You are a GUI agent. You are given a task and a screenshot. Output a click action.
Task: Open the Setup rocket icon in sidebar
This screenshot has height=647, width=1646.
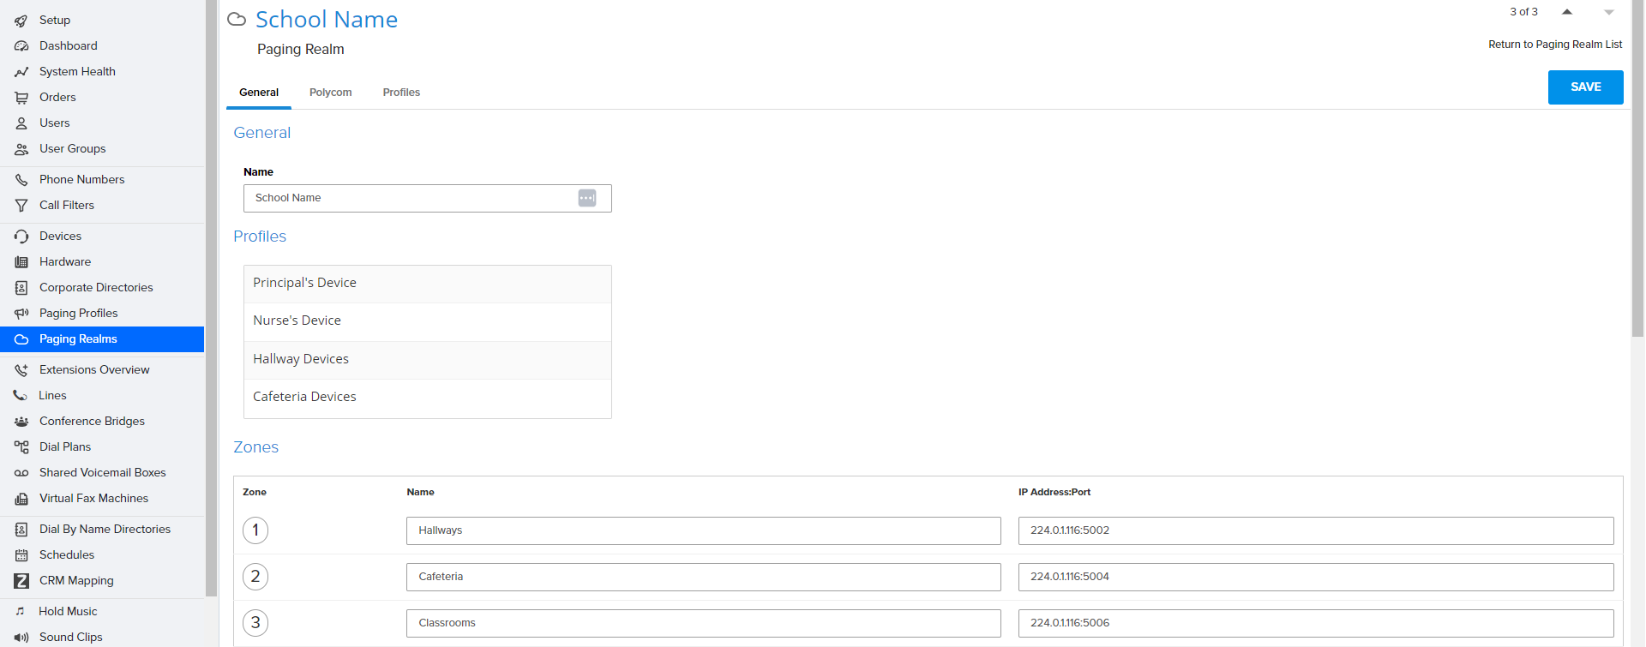tap(22, 20)
